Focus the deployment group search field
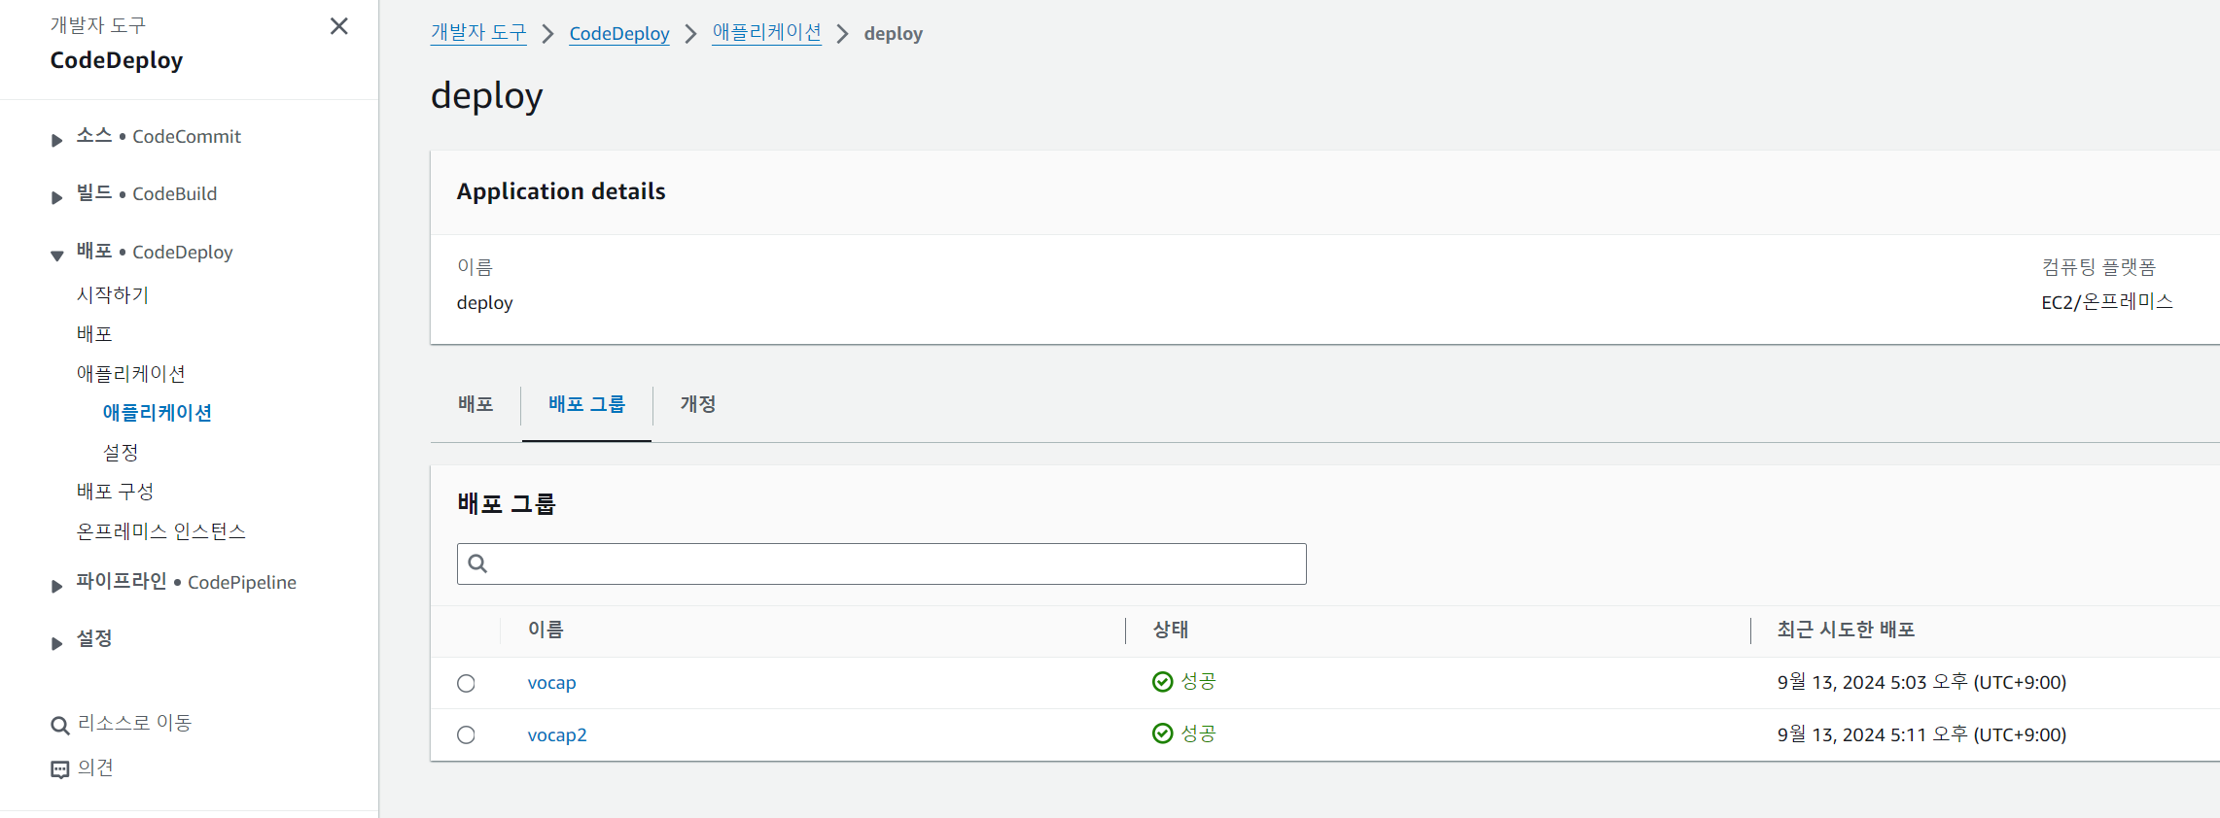This screenshot has width=2220, height=818. coord(881,563)
